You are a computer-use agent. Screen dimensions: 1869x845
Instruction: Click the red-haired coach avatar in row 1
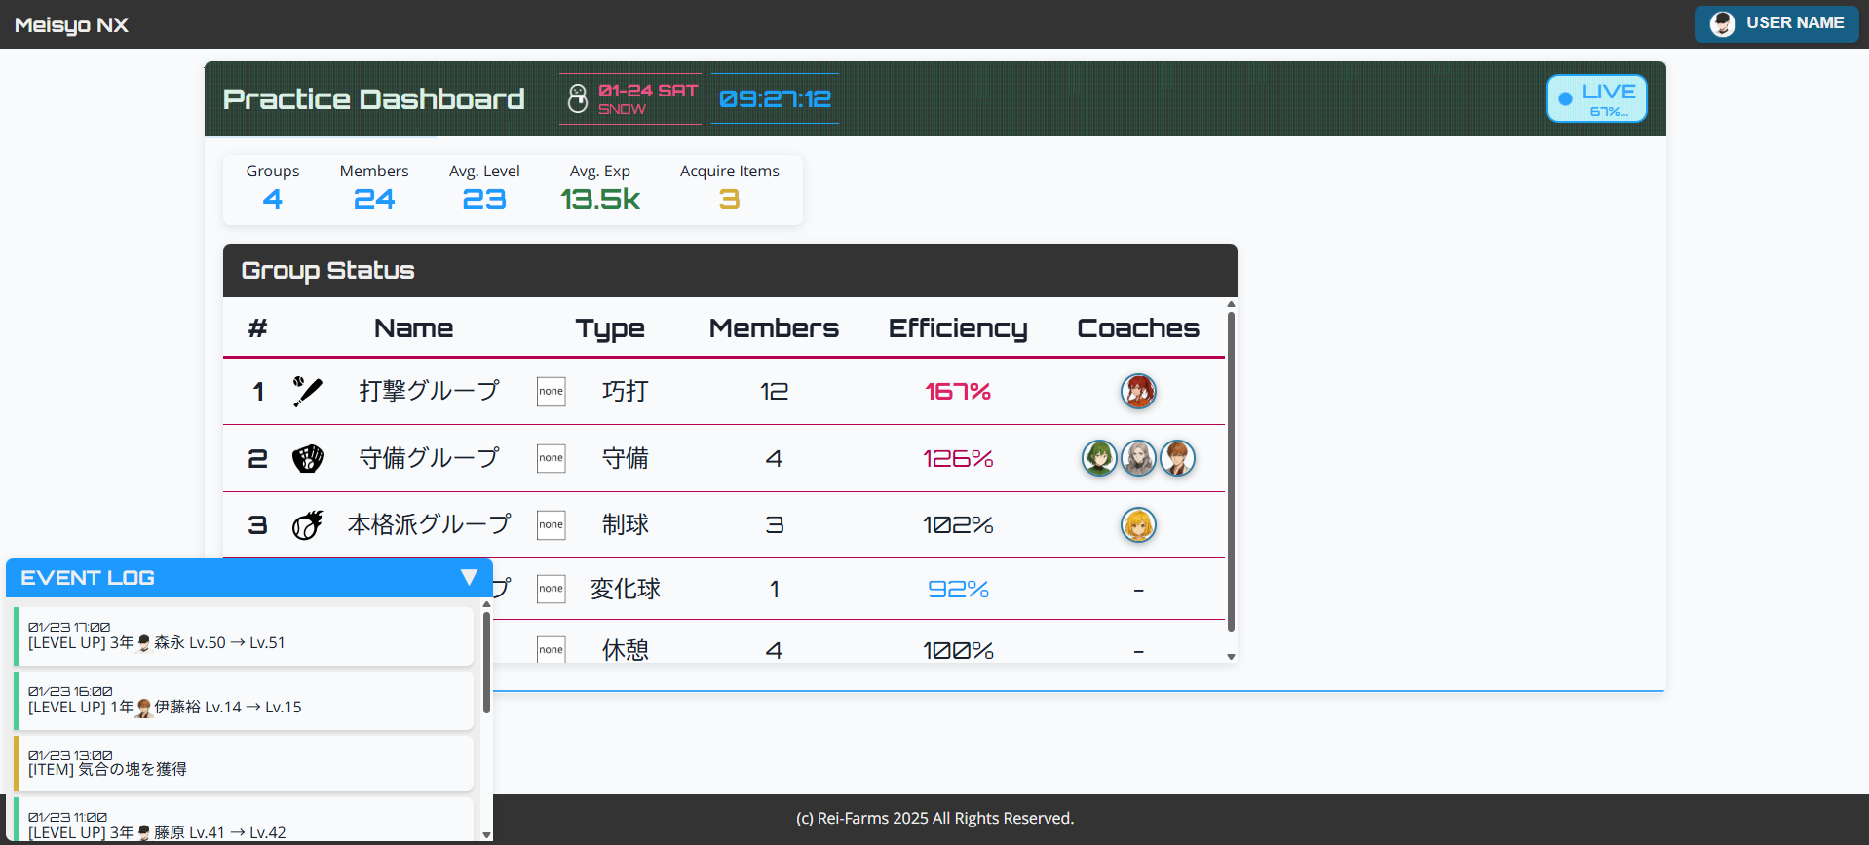point(1137,392)
